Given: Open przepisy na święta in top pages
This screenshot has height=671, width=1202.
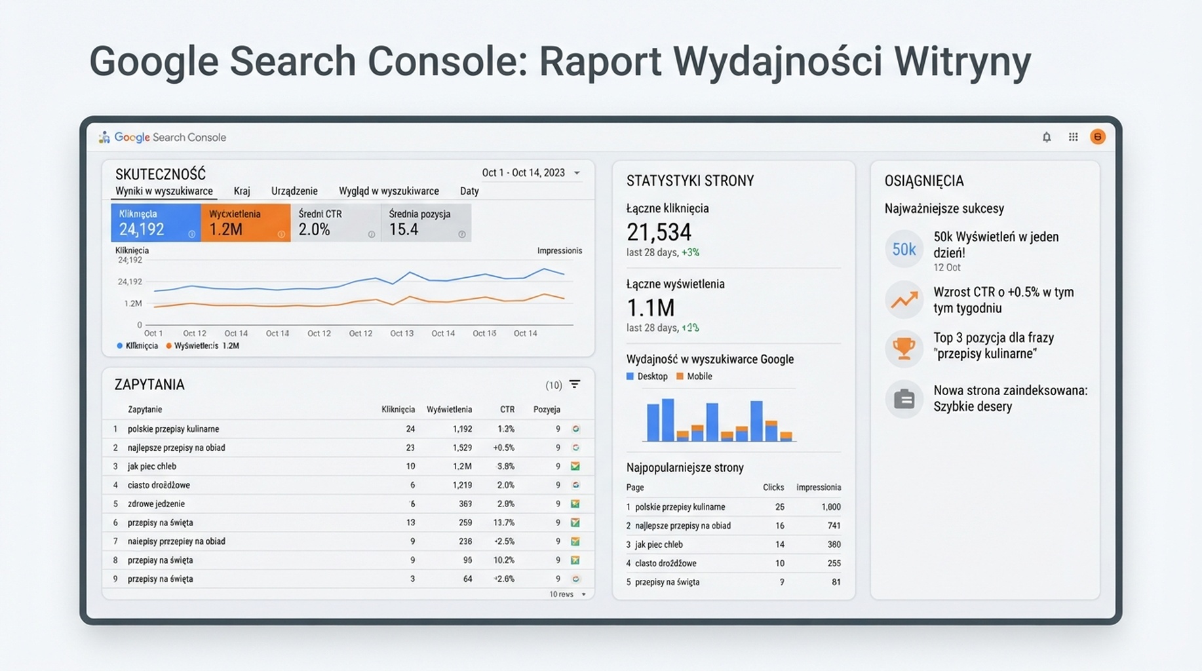Looking at the screenshot, I should [x=733, y=582].
